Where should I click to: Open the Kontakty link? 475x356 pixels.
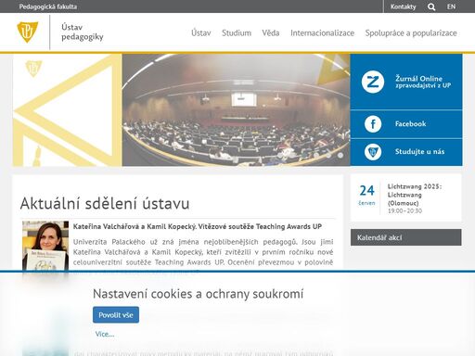[403, 6]
